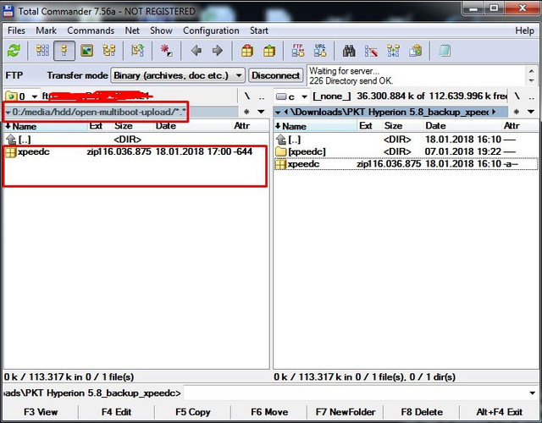Select xpeedc zip in left FTP panel
Viewport: 542px width, 423px height.
pyautogui.click(x=136, y=151)
